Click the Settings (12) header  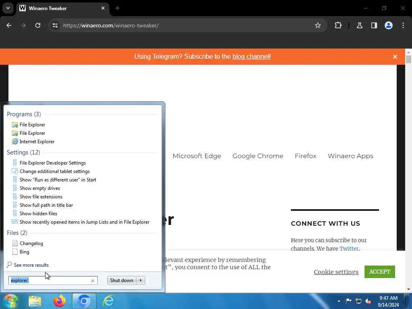(23, 152)
